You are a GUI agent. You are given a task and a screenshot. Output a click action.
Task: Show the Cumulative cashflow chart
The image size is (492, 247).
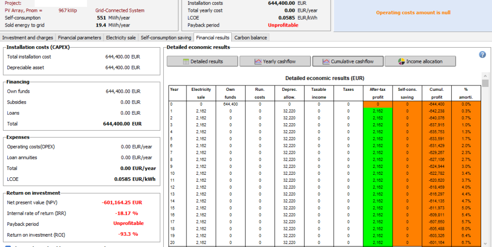coord(347,61)
